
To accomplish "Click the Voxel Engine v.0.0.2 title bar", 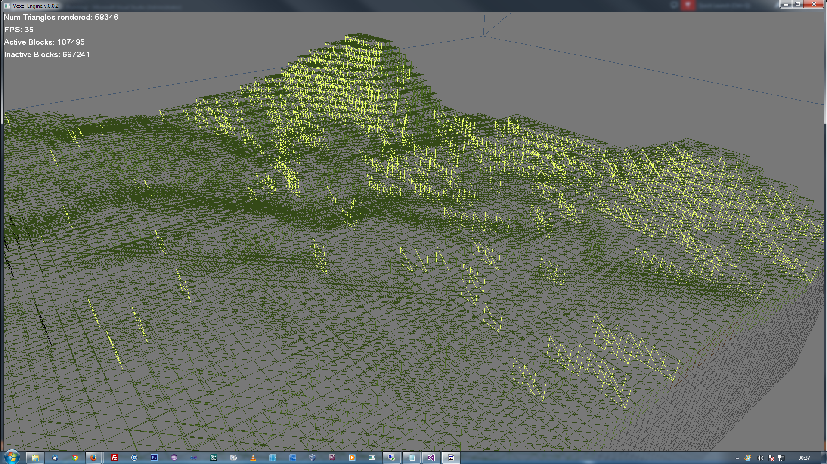I will tap(387, 6).
